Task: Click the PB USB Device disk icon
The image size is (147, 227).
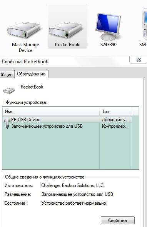Action: 7,120
